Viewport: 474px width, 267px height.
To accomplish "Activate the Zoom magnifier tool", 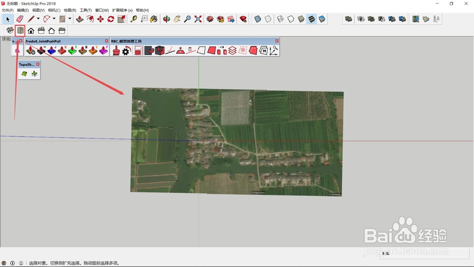I will (x=187, y=19).
